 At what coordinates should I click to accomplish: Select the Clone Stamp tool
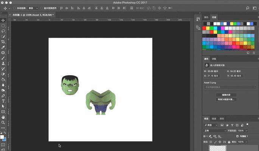(3, 63)
